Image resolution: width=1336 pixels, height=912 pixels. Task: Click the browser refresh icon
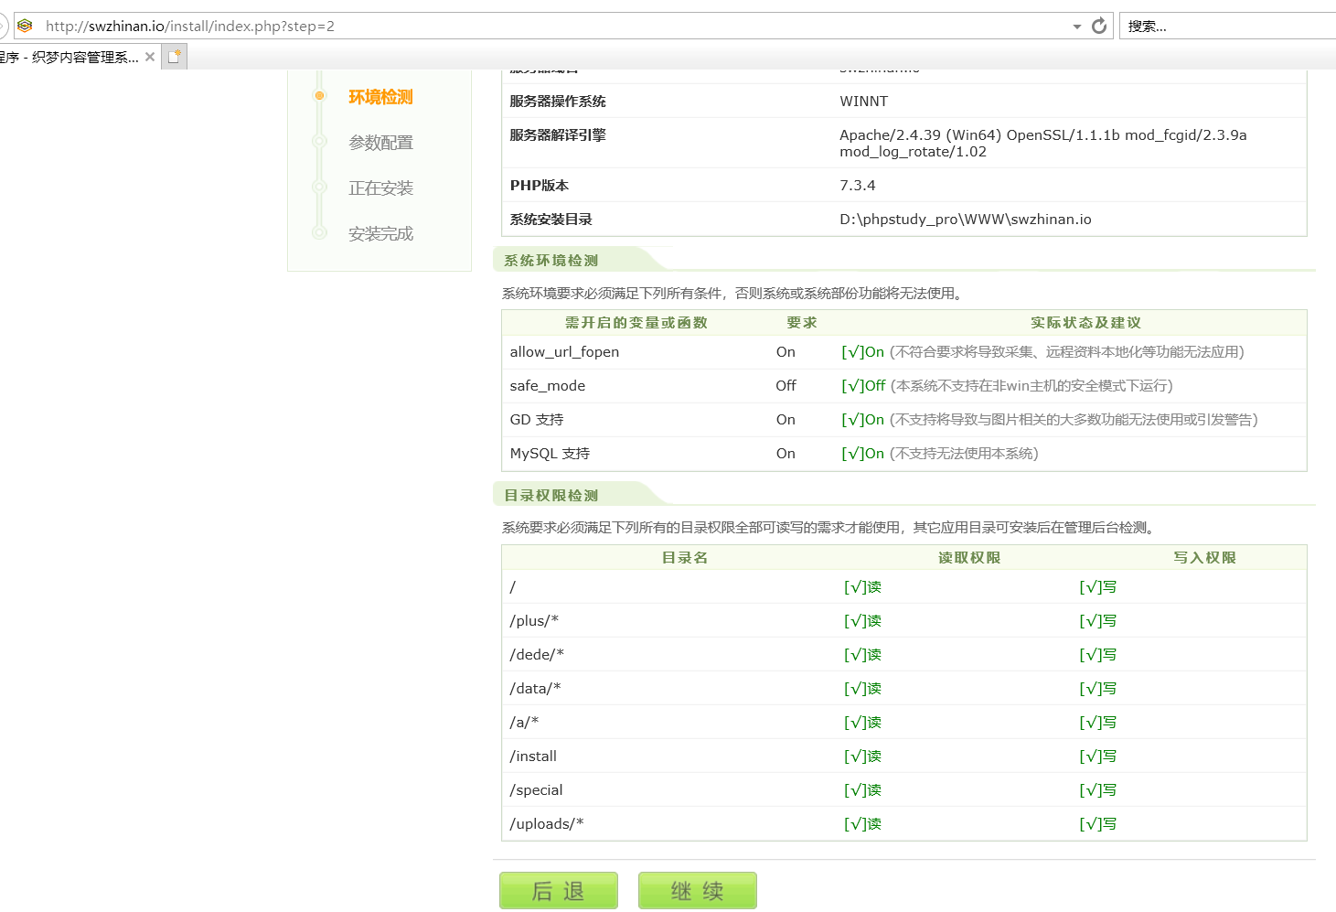(1099, 26)
